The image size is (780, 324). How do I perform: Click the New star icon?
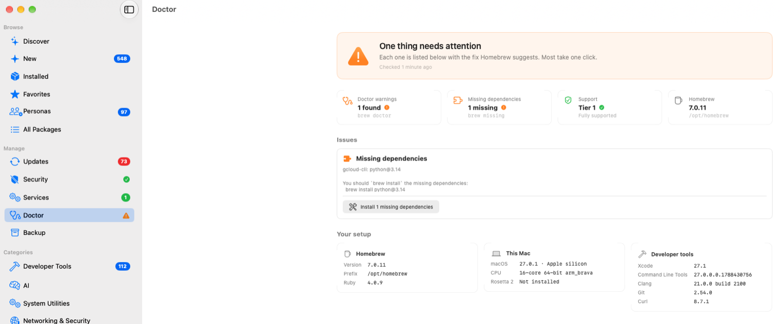pyautogui.click(x=15, y=58)
